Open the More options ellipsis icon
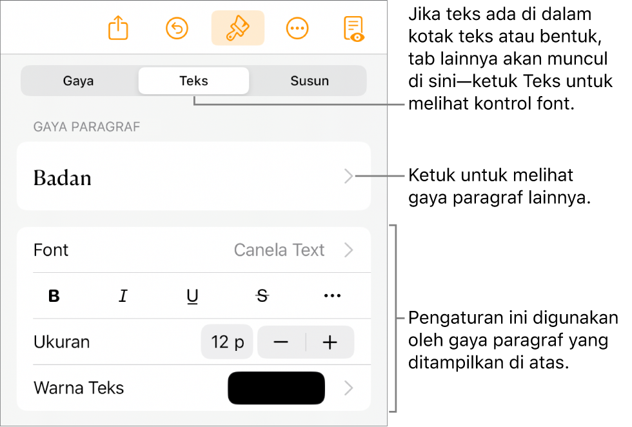 point(297,27)
